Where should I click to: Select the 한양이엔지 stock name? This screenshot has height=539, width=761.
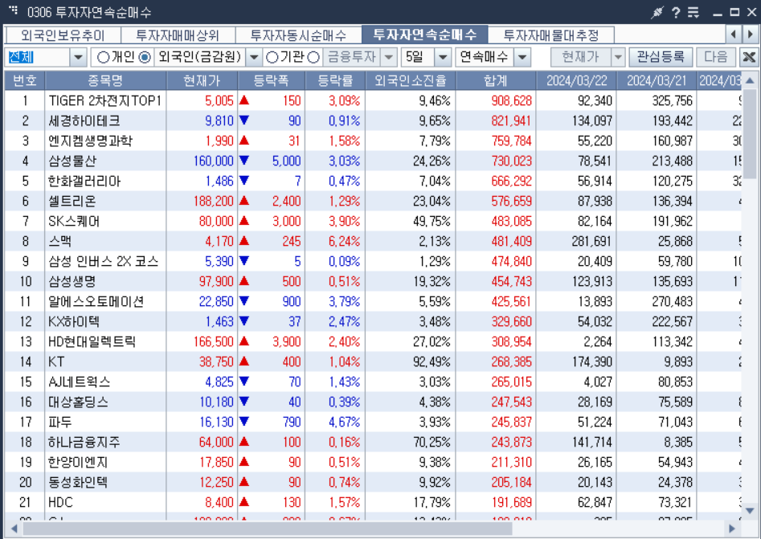point(78,463)
